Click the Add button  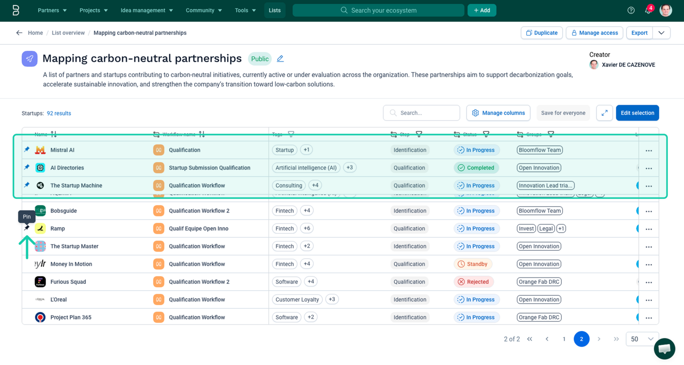(482, 10)
